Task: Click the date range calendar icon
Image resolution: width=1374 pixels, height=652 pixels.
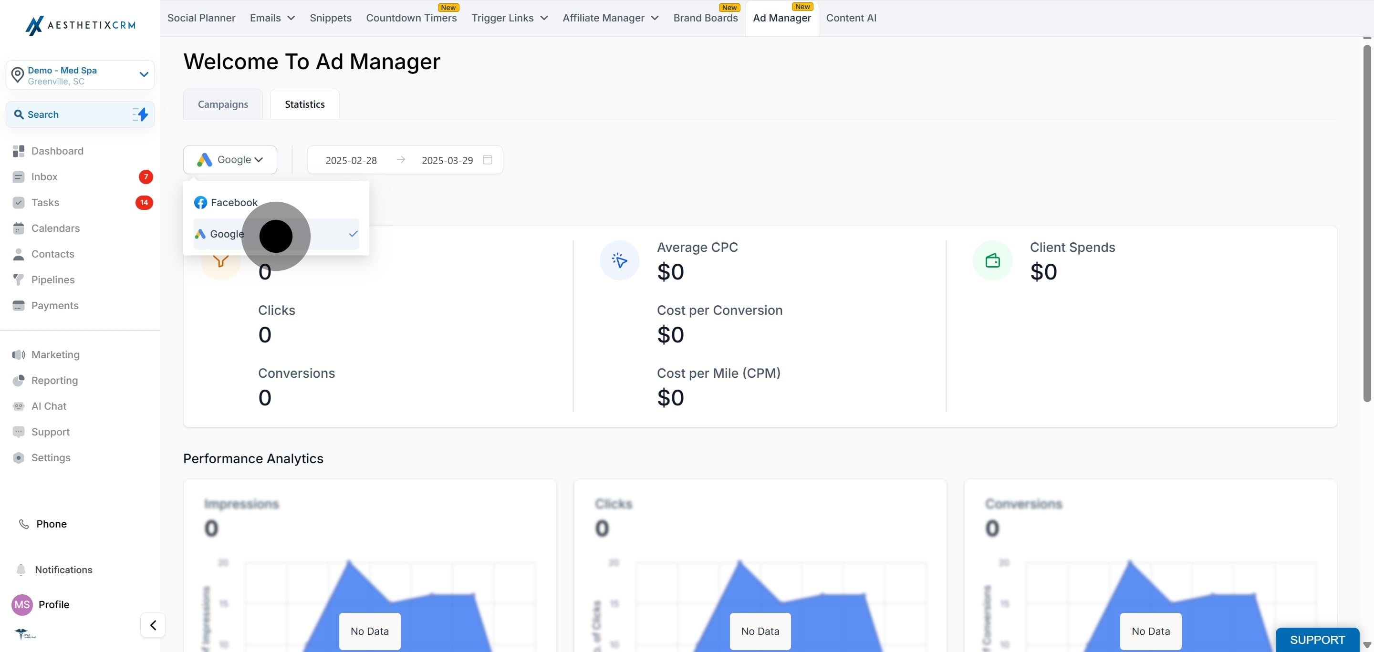Action: pos(487,160)
